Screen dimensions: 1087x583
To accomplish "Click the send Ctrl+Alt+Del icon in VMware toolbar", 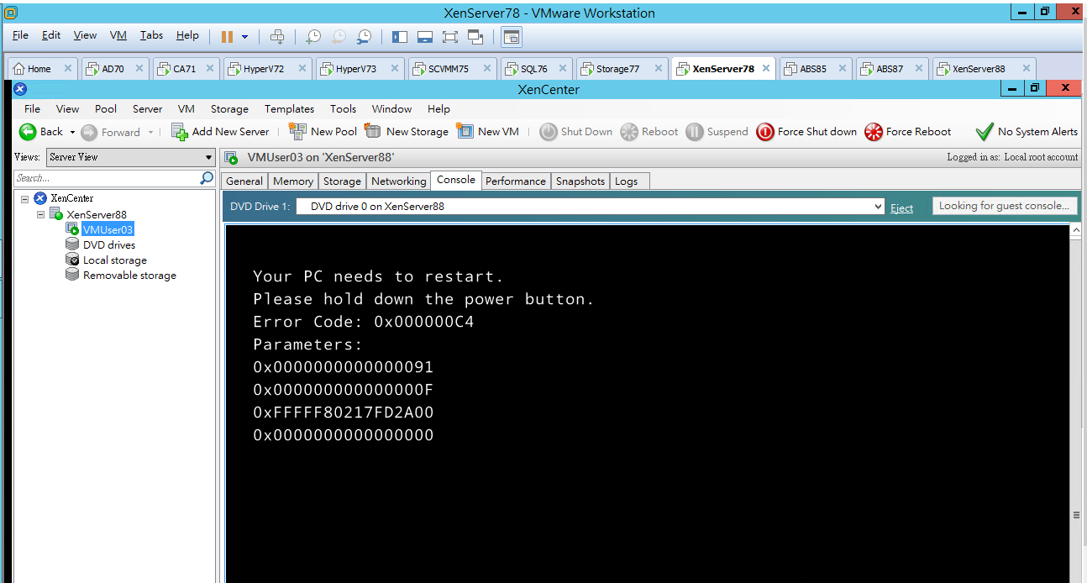I will tap(277, 36).
